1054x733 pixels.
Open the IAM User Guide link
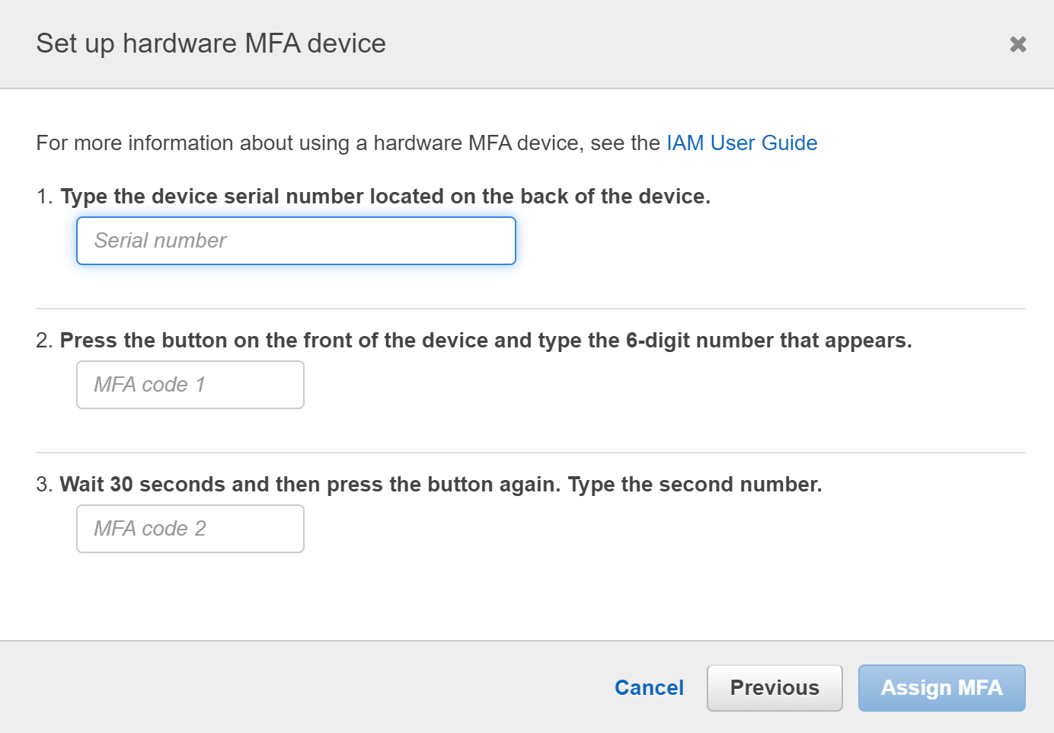[741, 143]
